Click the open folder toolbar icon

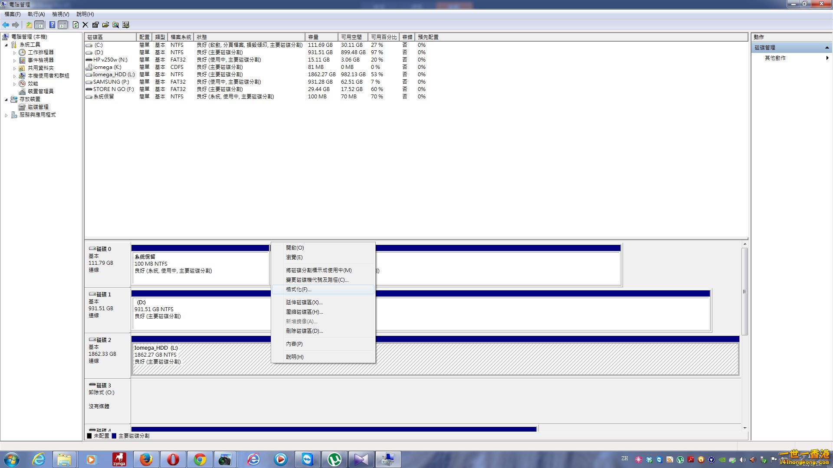click(x=105, y=25)
